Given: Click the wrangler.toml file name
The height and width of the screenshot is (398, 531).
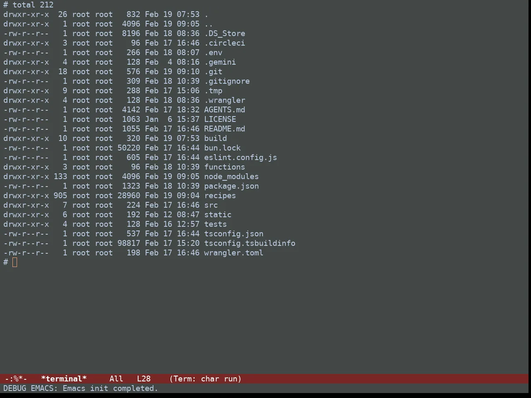Looking at the screenshot, I should (x=234, y=252).
